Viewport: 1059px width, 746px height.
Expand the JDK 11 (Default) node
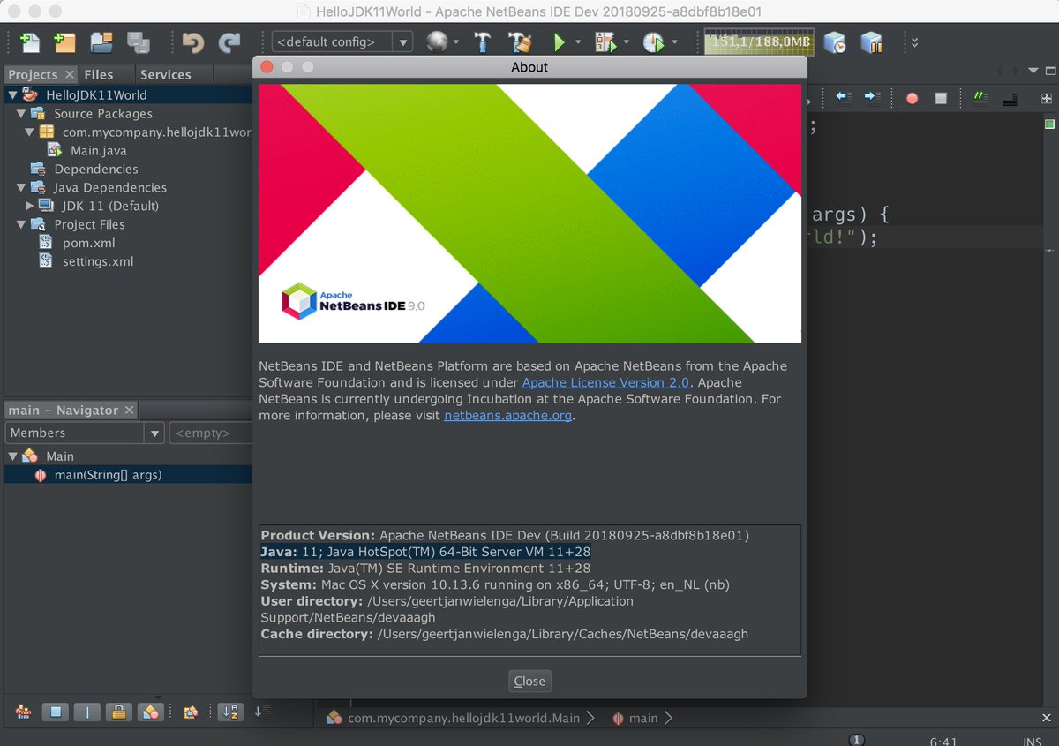29,206
